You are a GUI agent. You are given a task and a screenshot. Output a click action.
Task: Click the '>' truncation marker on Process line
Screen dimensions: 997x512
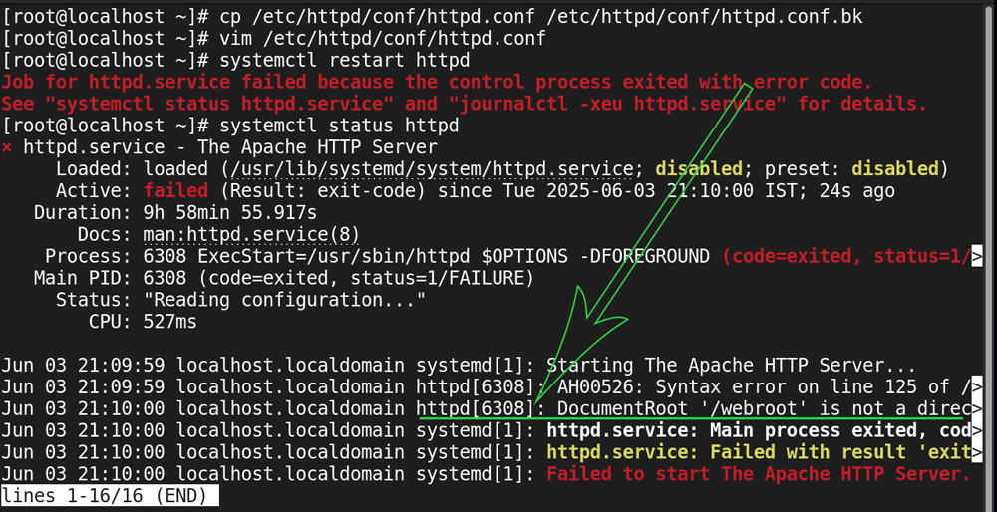coord(977,257)
